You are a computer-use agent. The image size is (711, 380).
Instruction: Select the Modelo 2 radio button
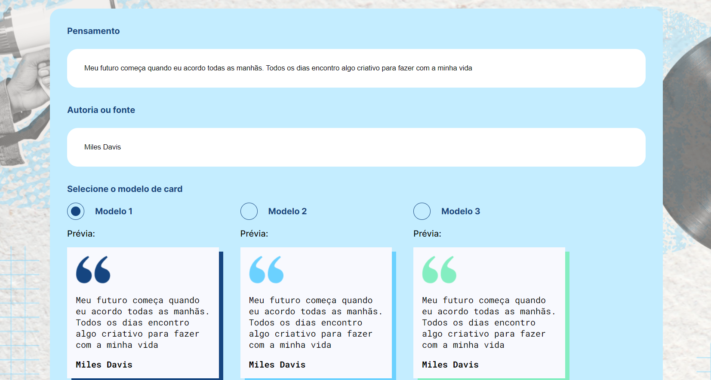coord(249,211)
